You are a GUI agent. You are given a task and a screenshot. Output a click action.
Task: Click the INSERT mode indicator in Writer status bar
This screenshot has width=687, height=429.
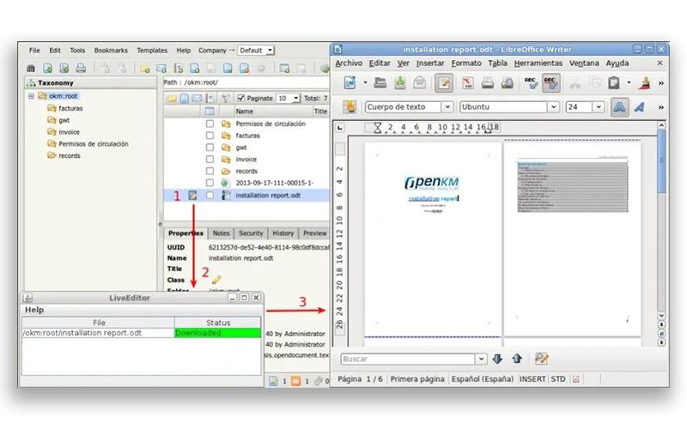(532, 379)
